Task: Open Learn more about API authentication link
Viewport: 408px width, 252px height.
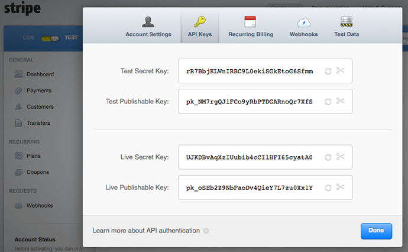Action: 146,231
